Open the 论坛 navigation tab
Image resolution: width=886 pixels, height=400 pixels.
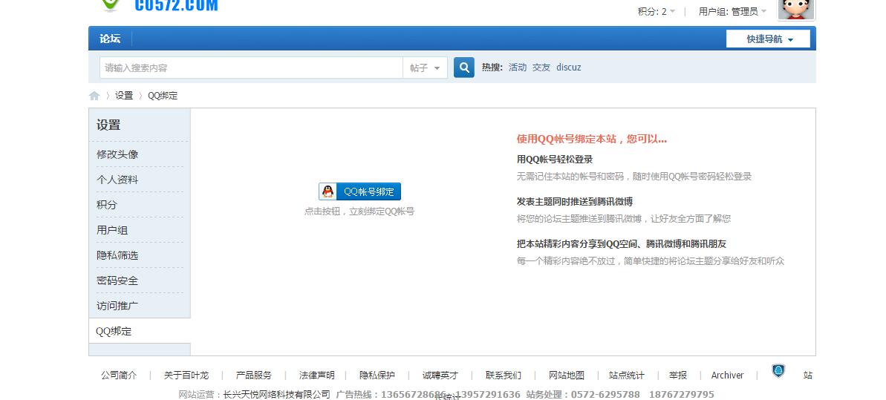pos(110,39)
